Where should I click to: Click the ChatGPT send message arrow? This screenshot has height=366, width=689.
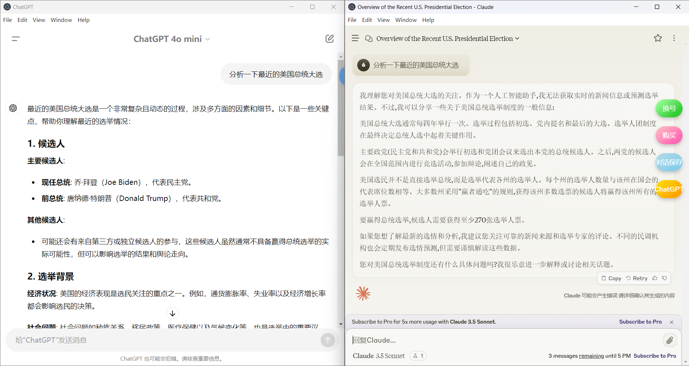click(x=327, y=340)
